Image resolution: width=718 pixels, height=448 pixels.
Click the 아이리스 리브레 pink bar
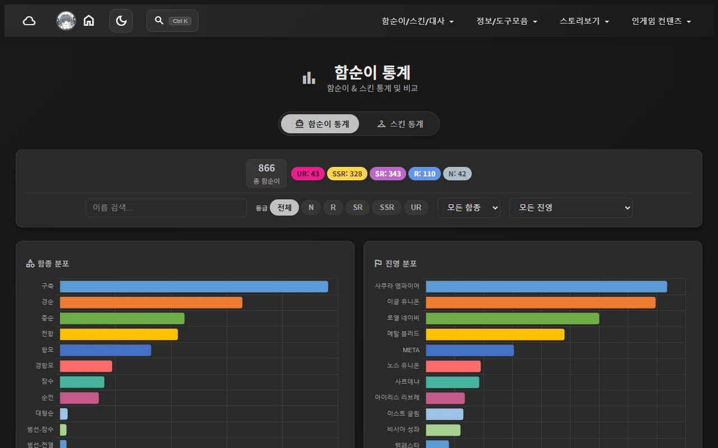pos(445,398)
